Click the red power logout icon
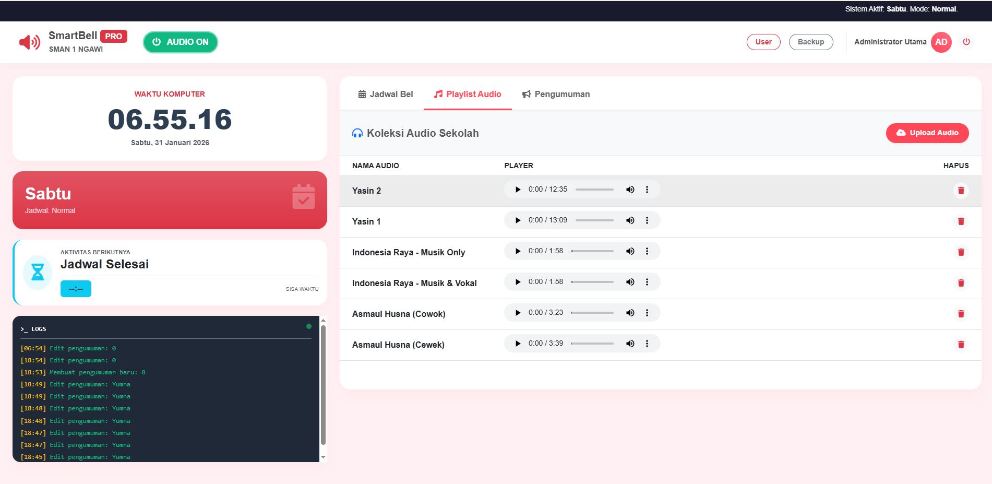This screenshot has height=484, width=992. (x=966, y=42)
